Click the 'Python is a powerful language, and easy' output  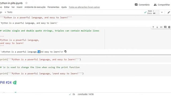(29, 23)
